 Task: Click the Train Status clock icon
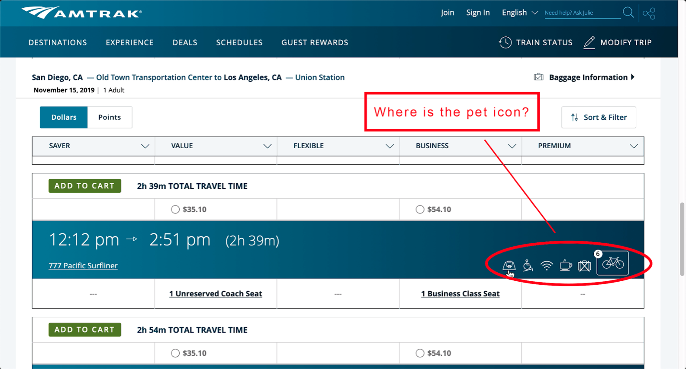point(505,42)
